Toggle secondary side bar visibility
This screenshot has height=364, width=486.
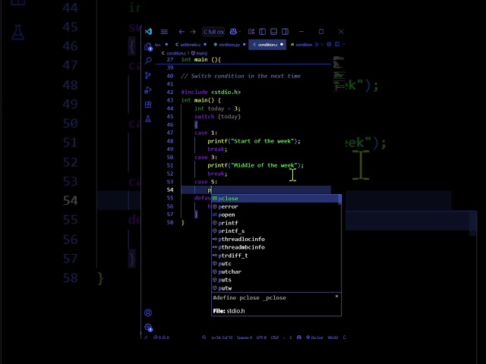(286, 32)
